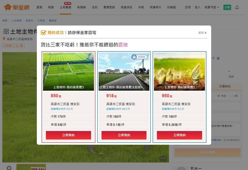Click the map marker icon below the photo
Screen dimensions: 248x170
(x=9, y=168)
